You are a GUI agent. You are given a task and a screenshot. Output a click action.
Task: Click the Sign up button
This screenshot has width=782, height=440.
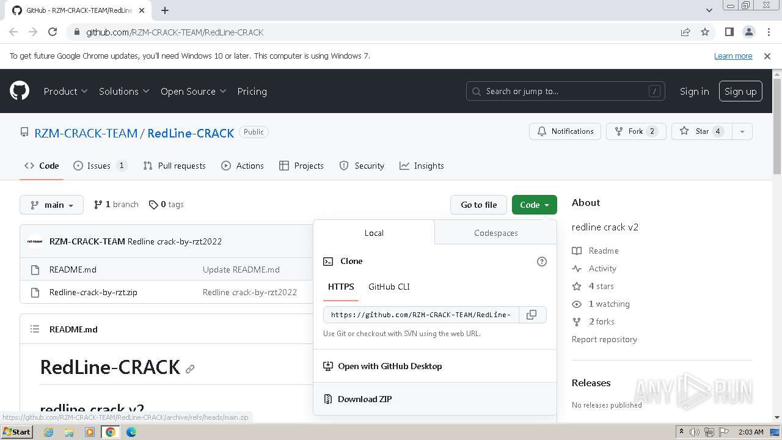pos(740,91)
